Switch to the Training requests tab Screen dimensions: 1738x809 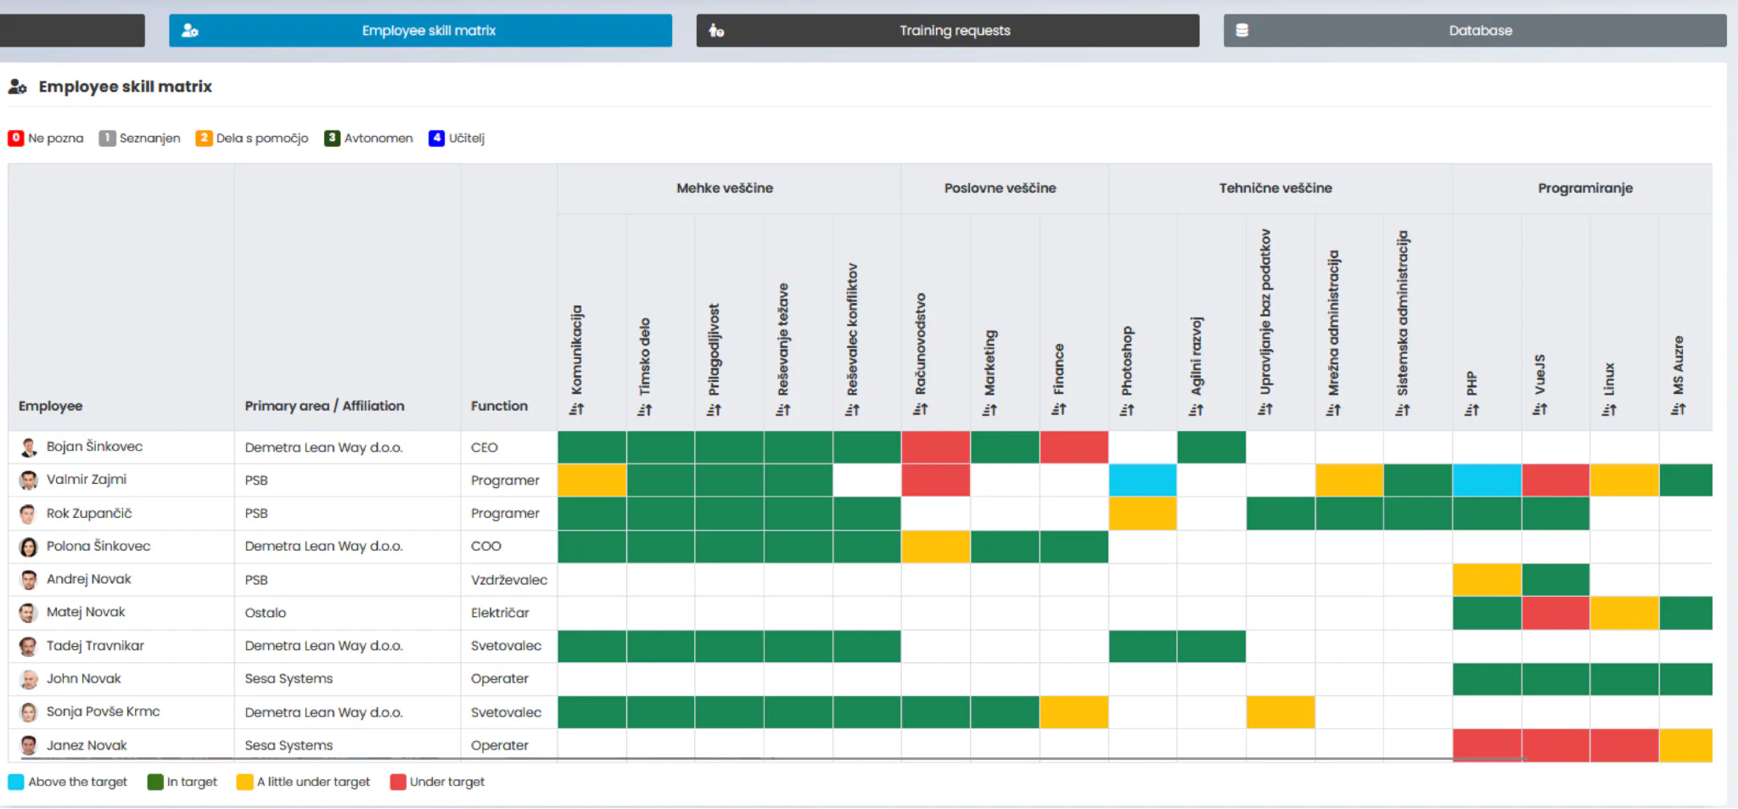click(x=948, y=31)
